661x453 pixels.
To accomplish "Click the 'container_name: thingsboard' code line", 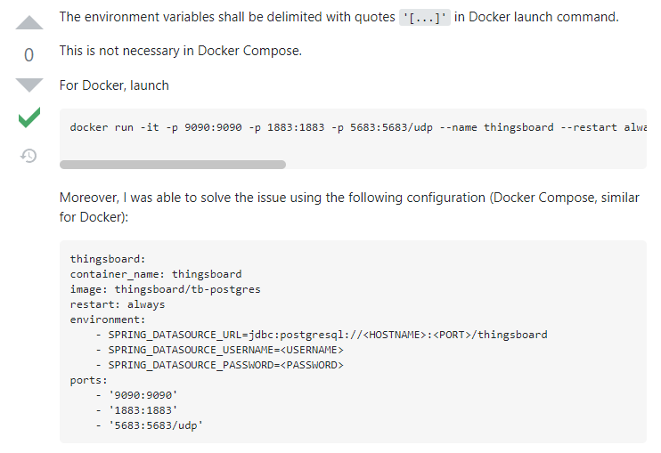I will [x=156, y=274].
